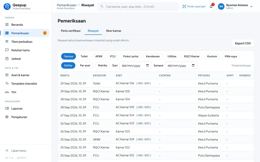Switch to Skor kamar tab
The width and height of the screenshot is (260, 162).
(113, 31)
